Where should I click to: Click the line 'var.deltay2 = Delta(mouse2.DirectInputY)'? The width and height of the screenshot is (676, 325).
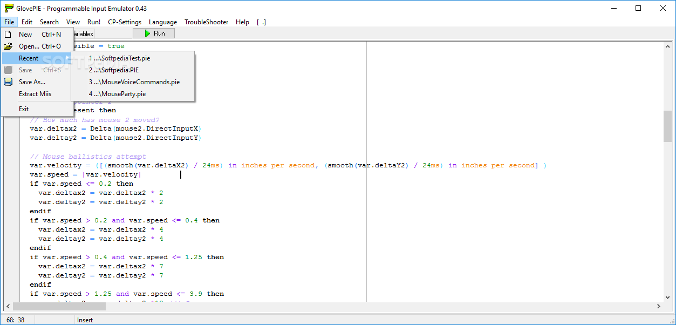[115, 138]
